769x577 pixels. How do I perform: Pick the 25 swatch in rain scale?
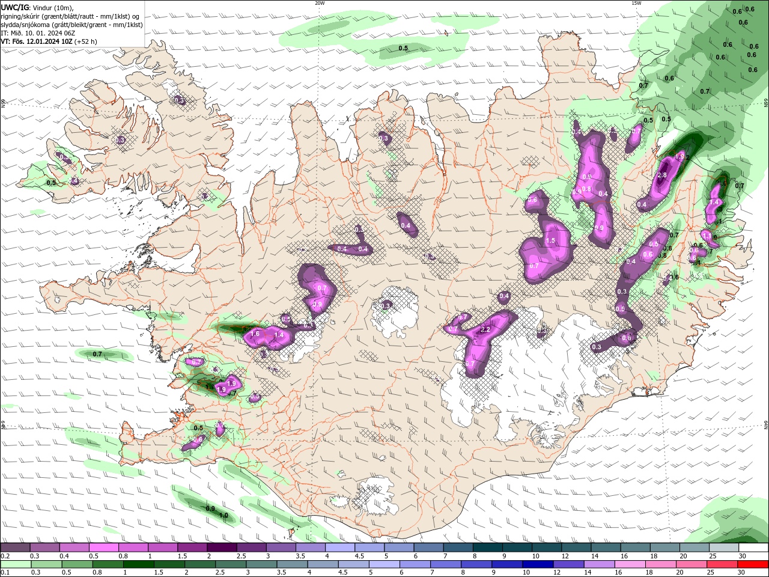722,564
